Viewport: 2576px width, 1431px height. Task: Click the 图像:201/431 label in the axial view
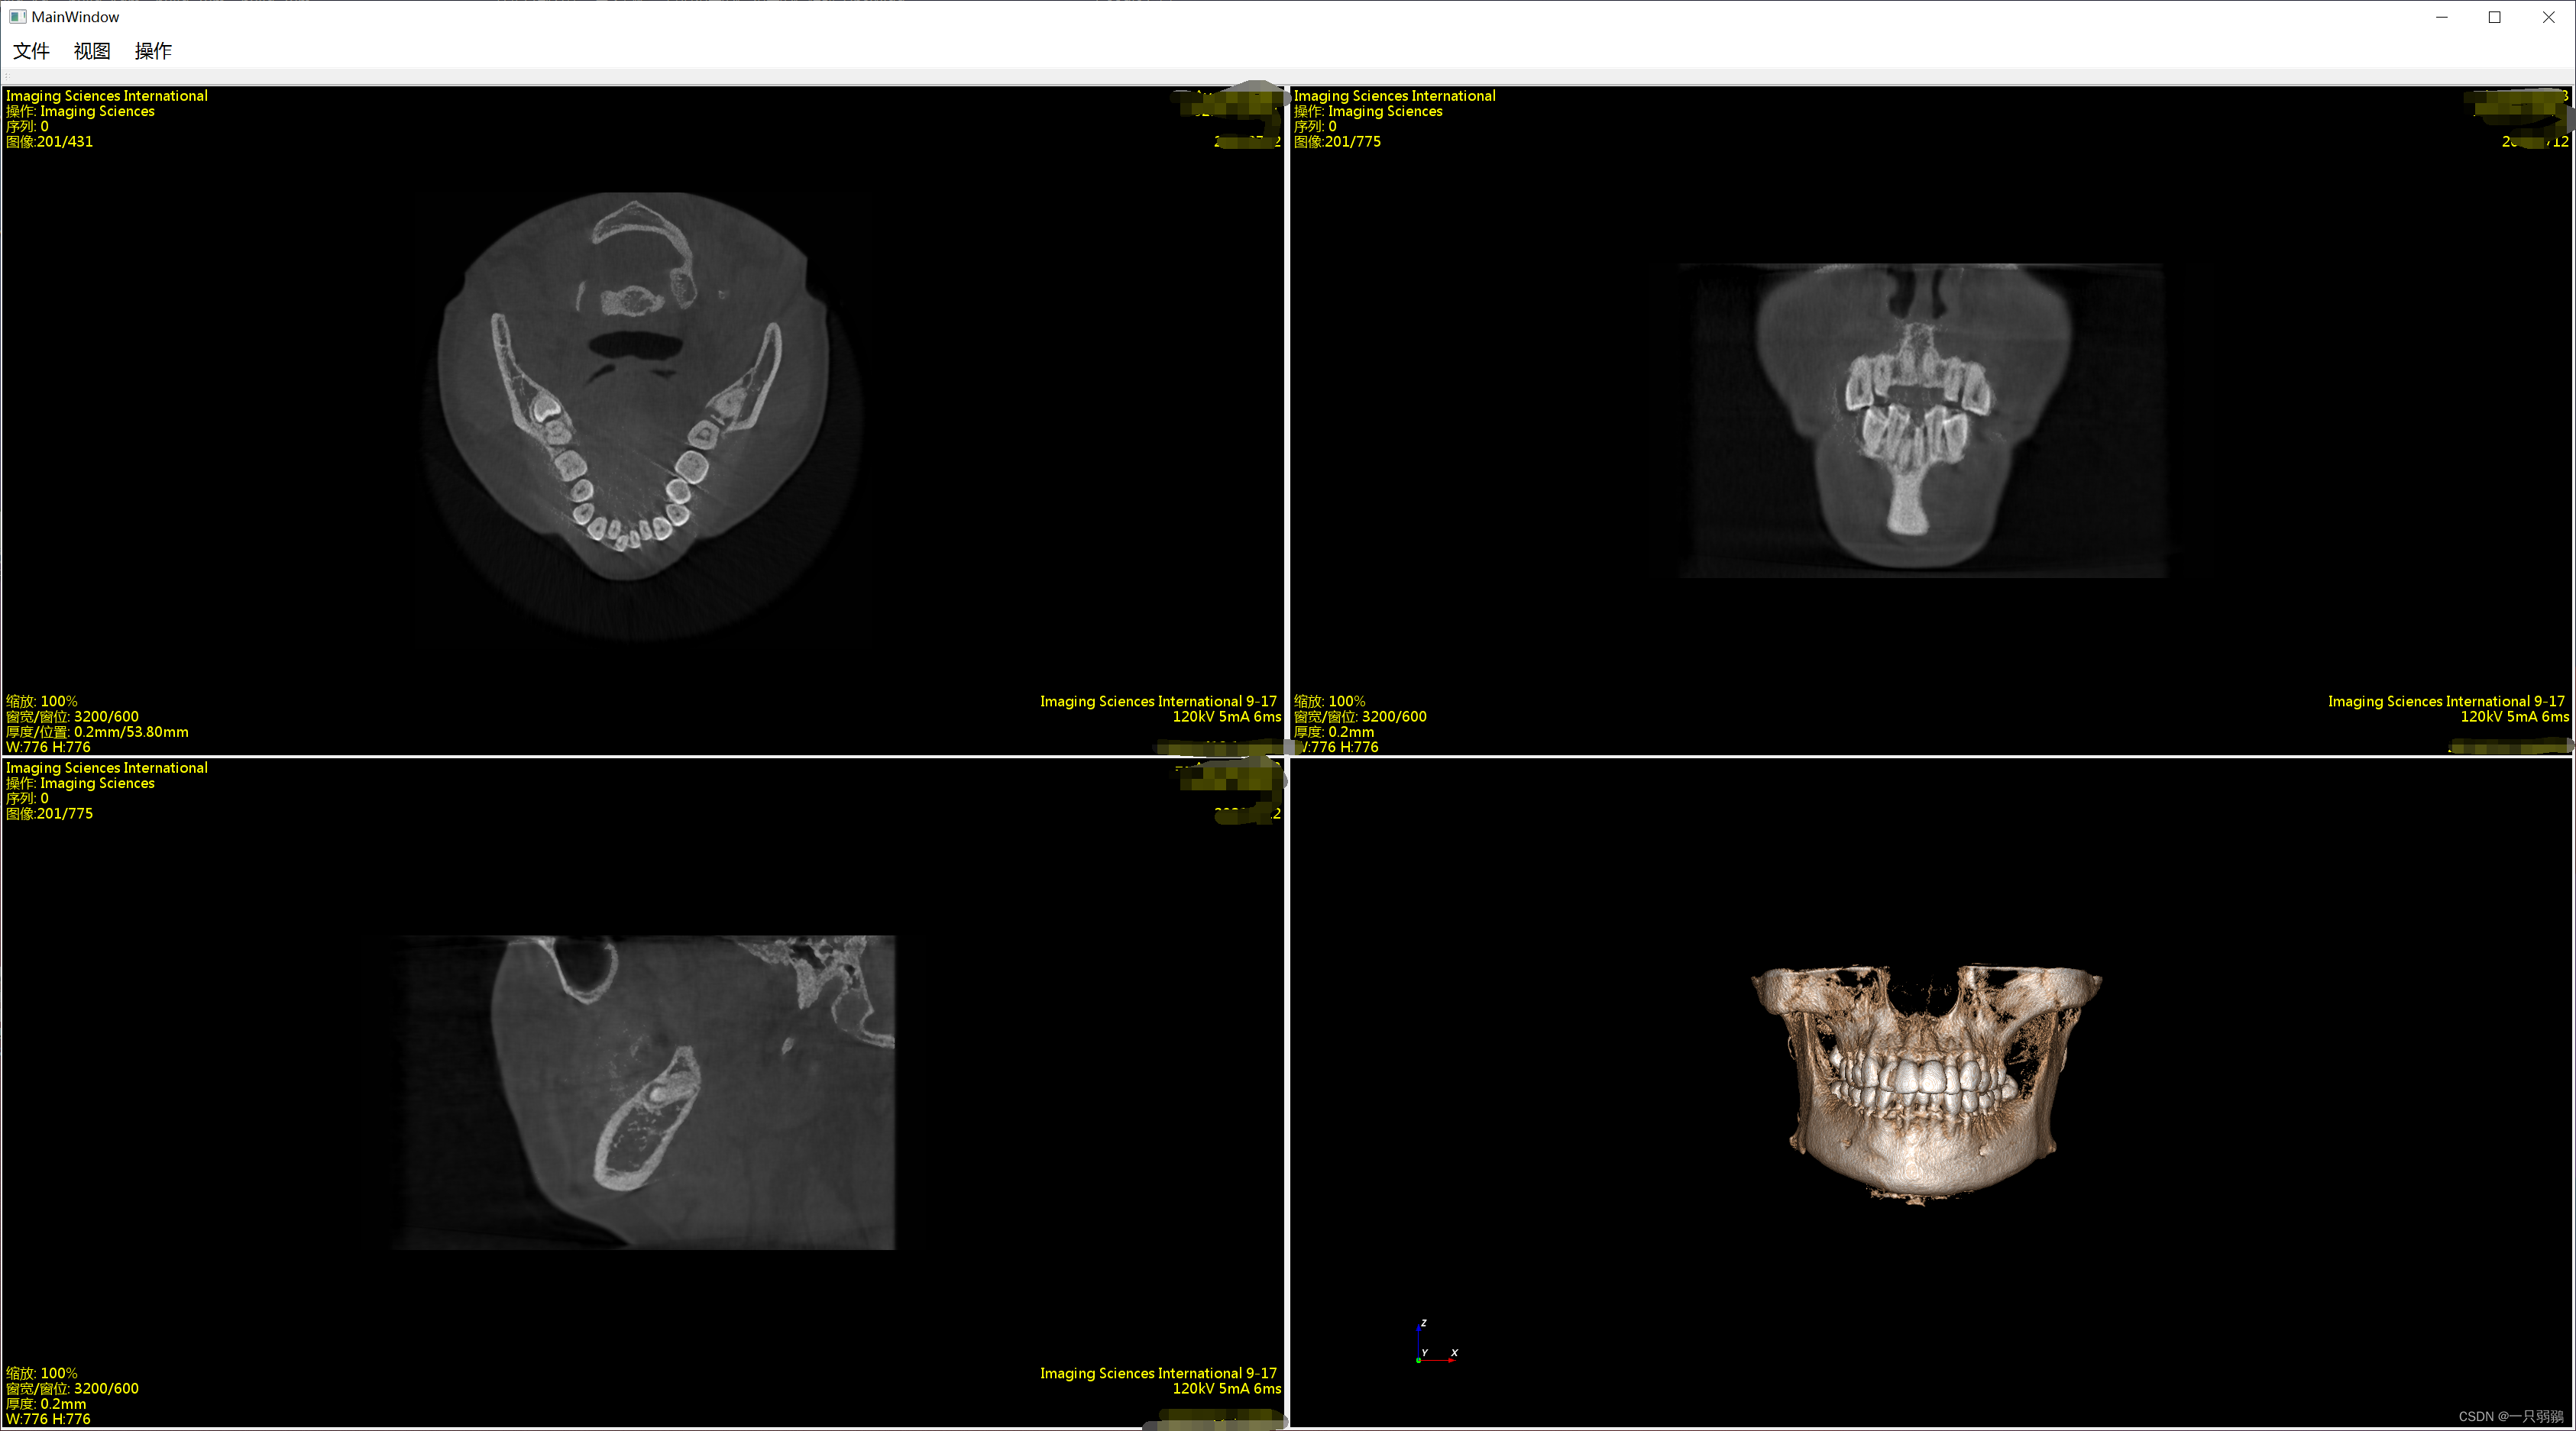[50, 142]
